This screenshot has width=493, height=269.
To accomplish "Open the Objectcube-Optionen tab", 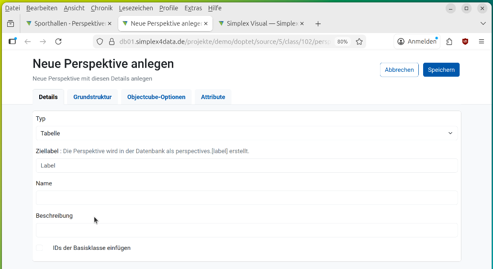I will 156,97.
